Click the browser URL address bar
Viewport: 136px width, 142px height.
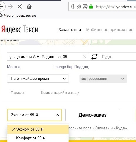(102, 6)
